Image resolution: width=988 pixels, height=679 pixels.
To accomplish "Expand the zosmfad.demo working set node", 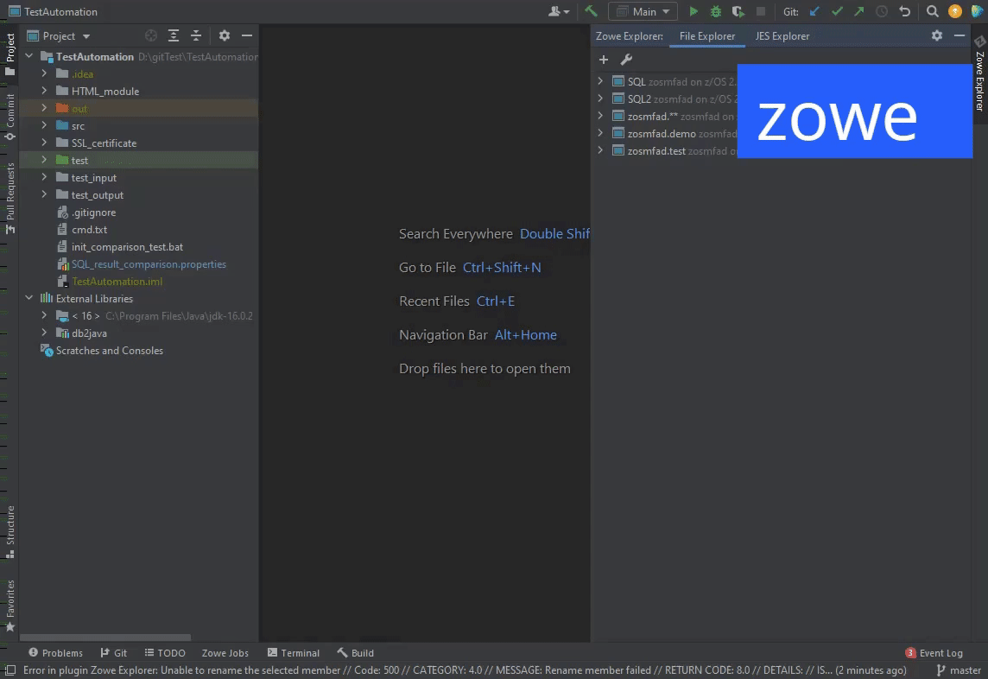I will pos(601,133).
